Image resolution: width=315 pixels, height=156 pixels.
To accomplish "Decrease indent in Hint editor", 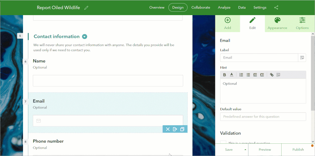I will pos(255,75).
